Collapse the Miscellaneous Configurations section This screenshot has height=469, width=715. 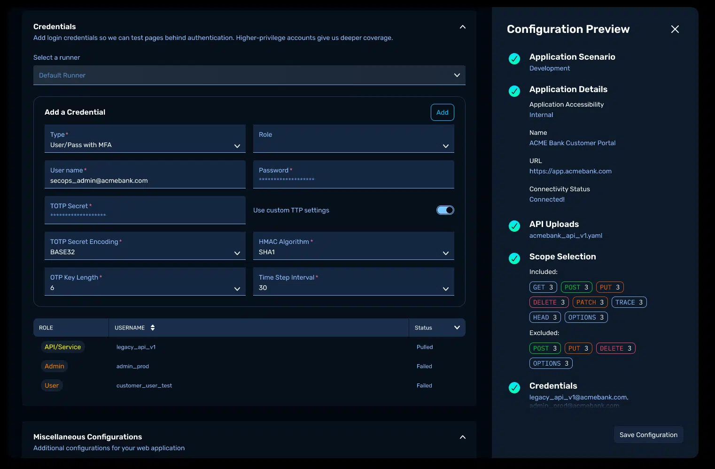click(463, 437)
